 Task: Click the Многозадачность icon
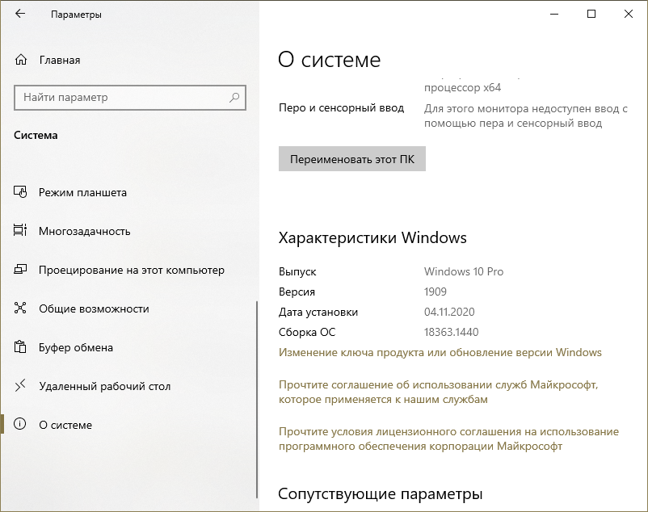click(21, 232)
